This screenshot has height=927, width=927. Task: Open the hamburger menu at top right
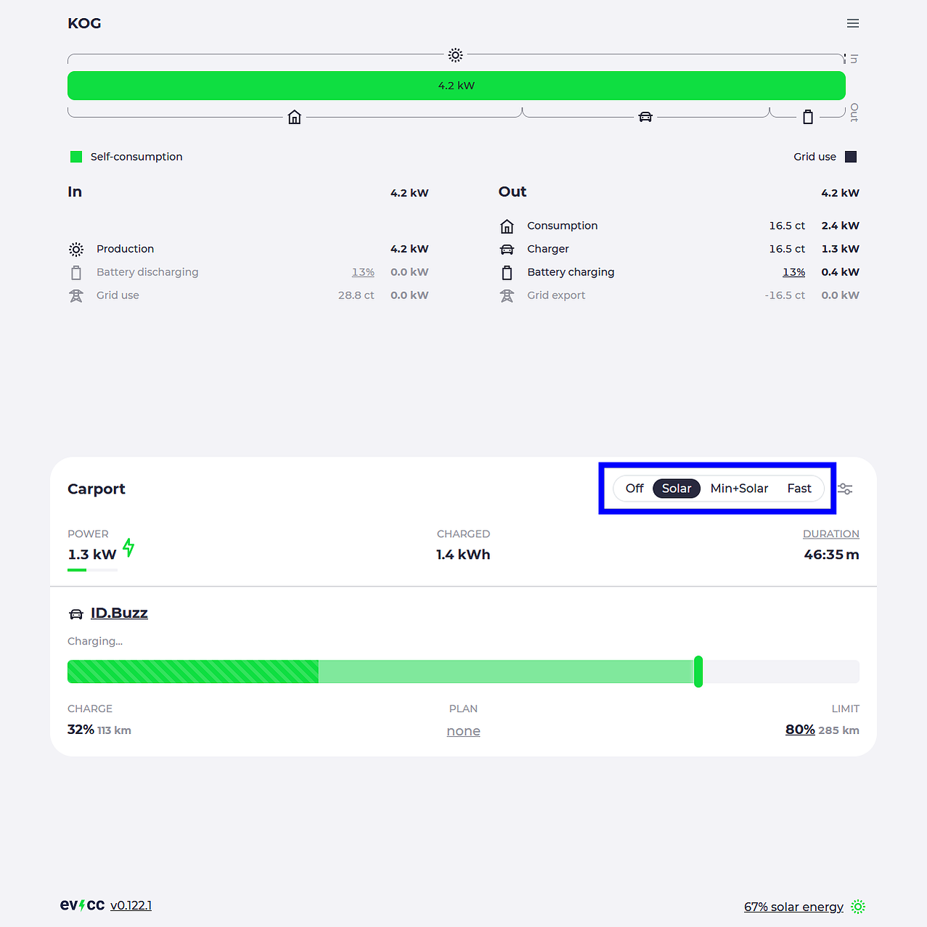853,23
